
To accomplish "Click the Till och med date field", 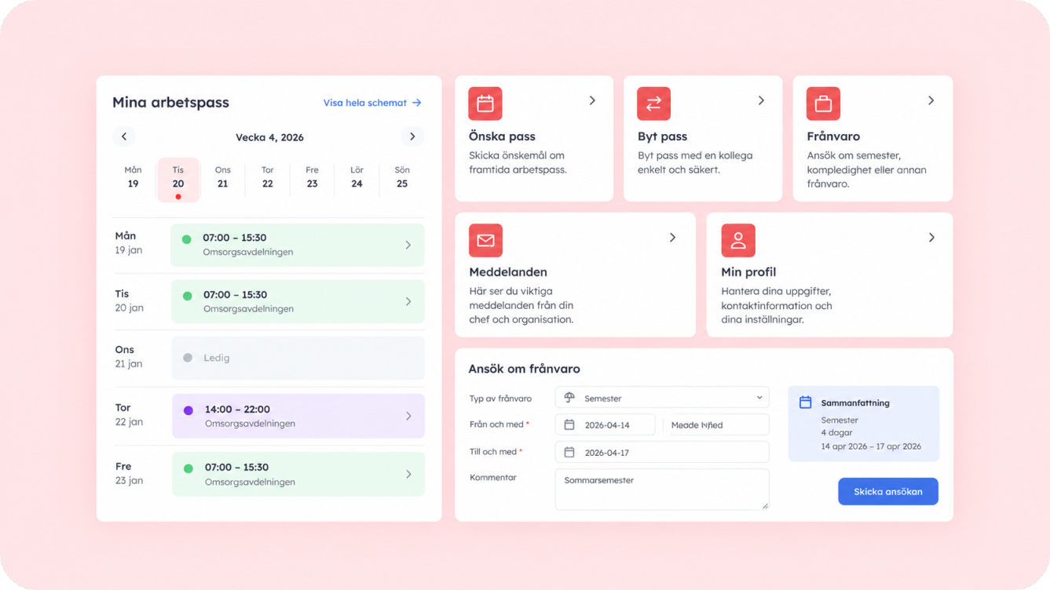I will 662,452.
